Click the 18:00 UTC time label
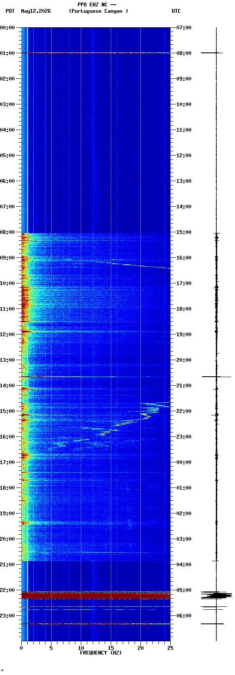 click(184, 309)
